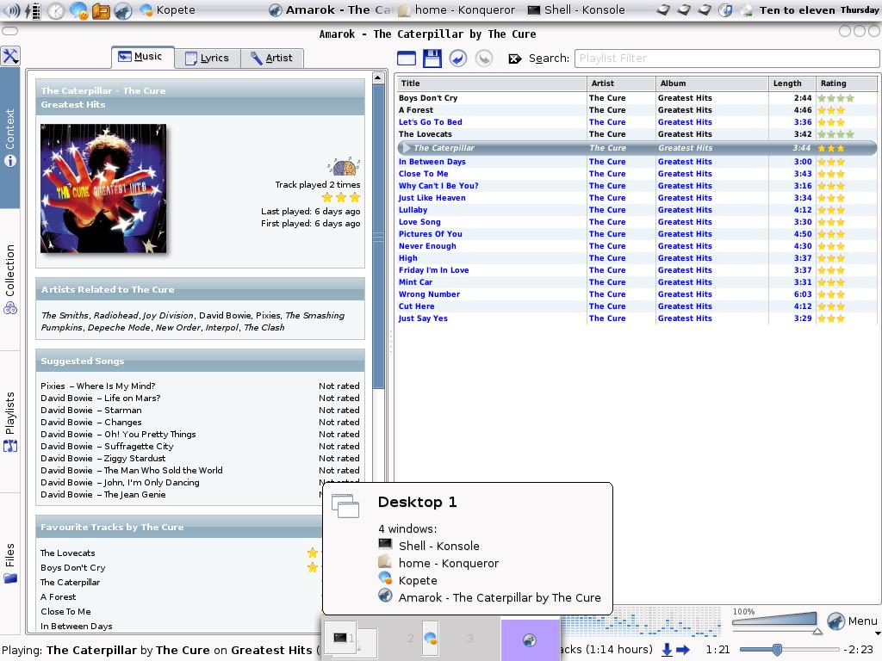Image resolution: width=882 pixels, height=661 pixels.
Task: Sort playlist by Length column header
Action: click(792, 83)
